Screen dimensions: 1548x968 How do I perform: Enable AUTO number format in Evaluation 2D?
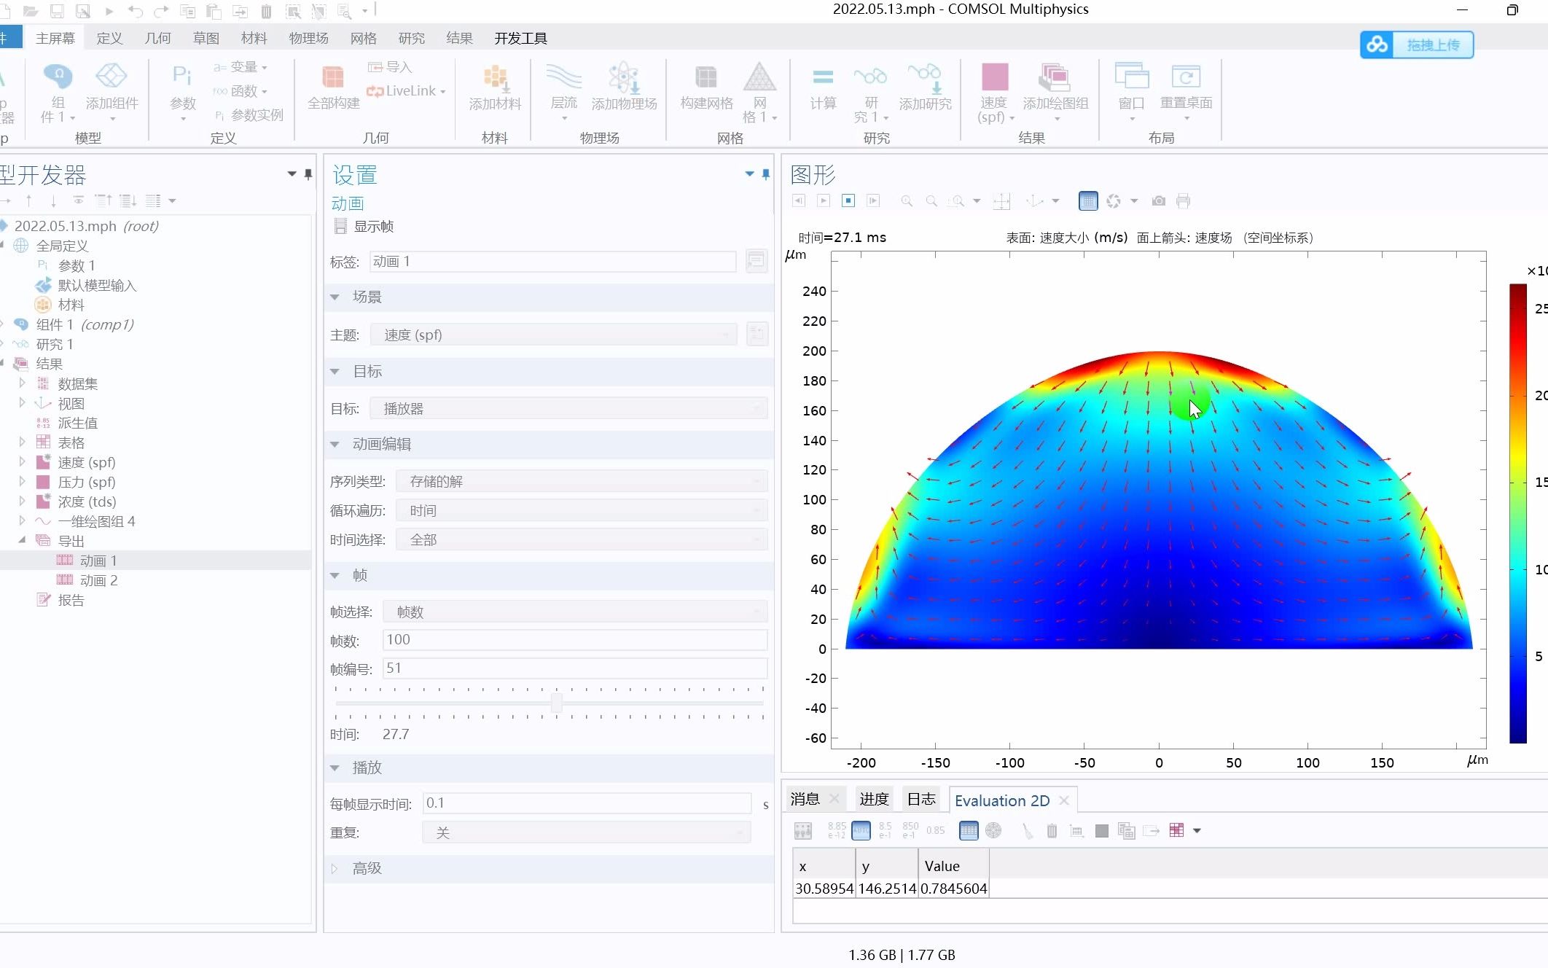[861, 830]
